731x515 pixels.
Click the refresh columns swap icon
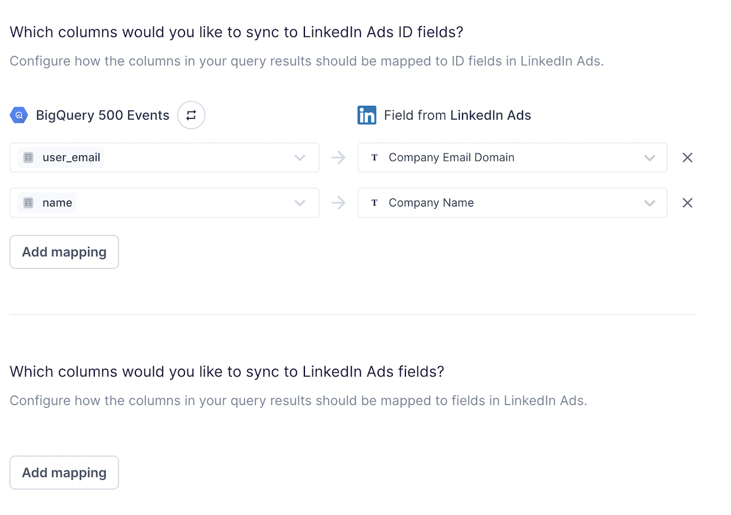coord(191,115)
